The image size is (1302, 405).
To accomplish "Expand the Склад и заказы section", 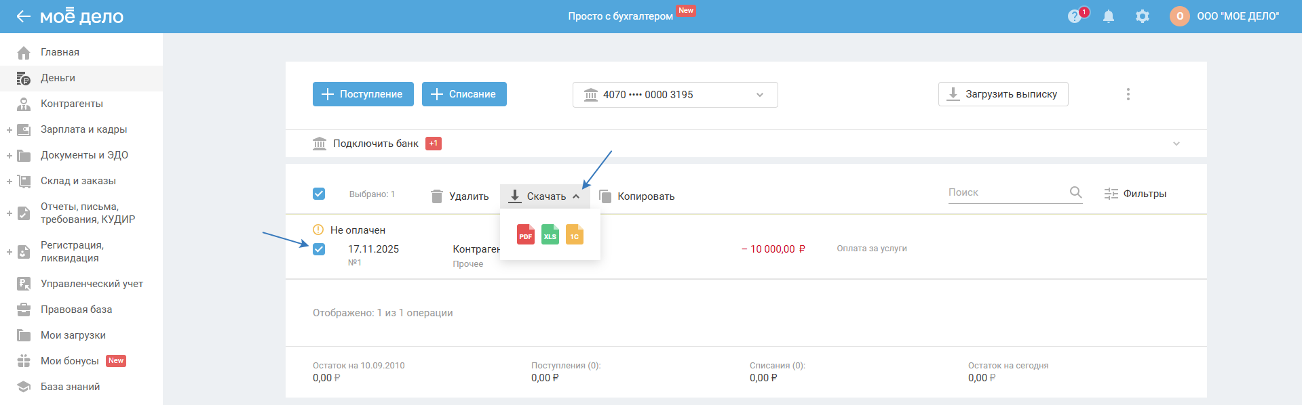I will tap(9, 181).
